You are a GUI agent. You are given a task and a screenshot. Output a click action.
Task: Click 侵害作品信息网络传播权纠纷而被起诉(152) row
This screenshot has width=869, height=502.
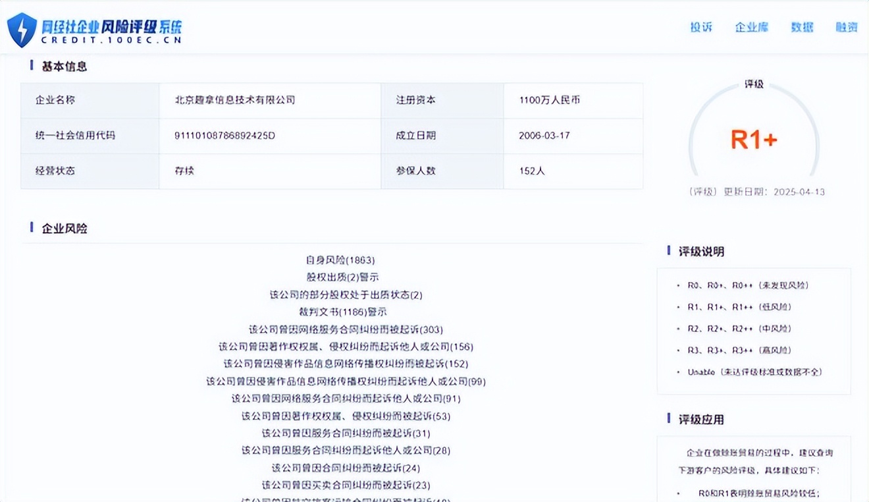click(x=346, y=364)
